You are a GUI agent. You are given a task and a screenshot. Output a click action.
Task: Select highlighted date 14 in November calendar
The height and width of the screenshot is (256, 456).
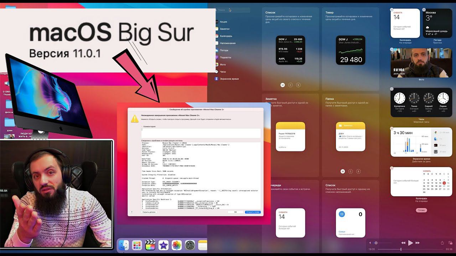pyautogui.click(x=444, y=183)
